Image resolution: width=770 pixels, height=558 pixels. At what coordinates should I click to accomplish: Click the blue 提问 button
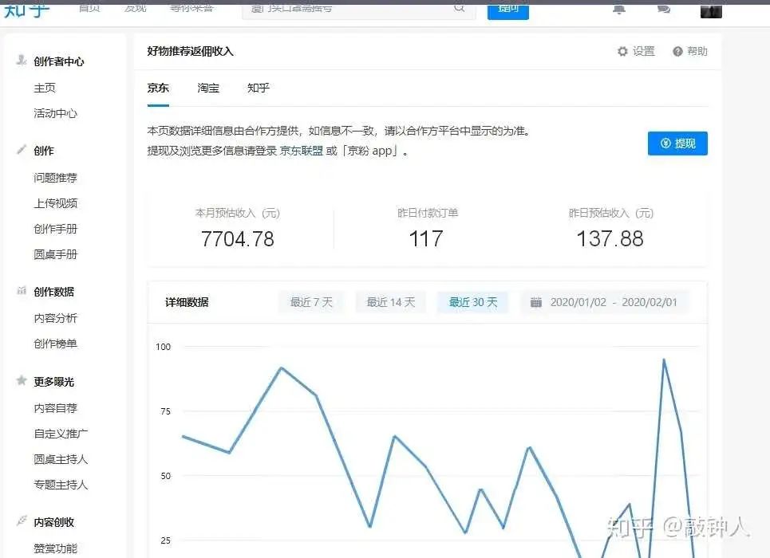pos(507,11)
